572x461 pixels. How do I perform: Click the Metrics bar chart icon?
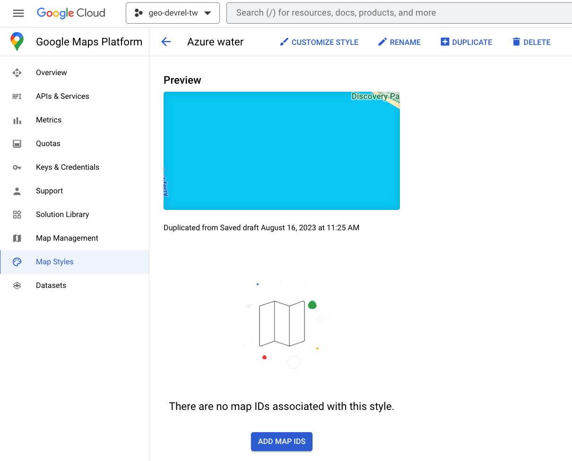tap(17, 120)
